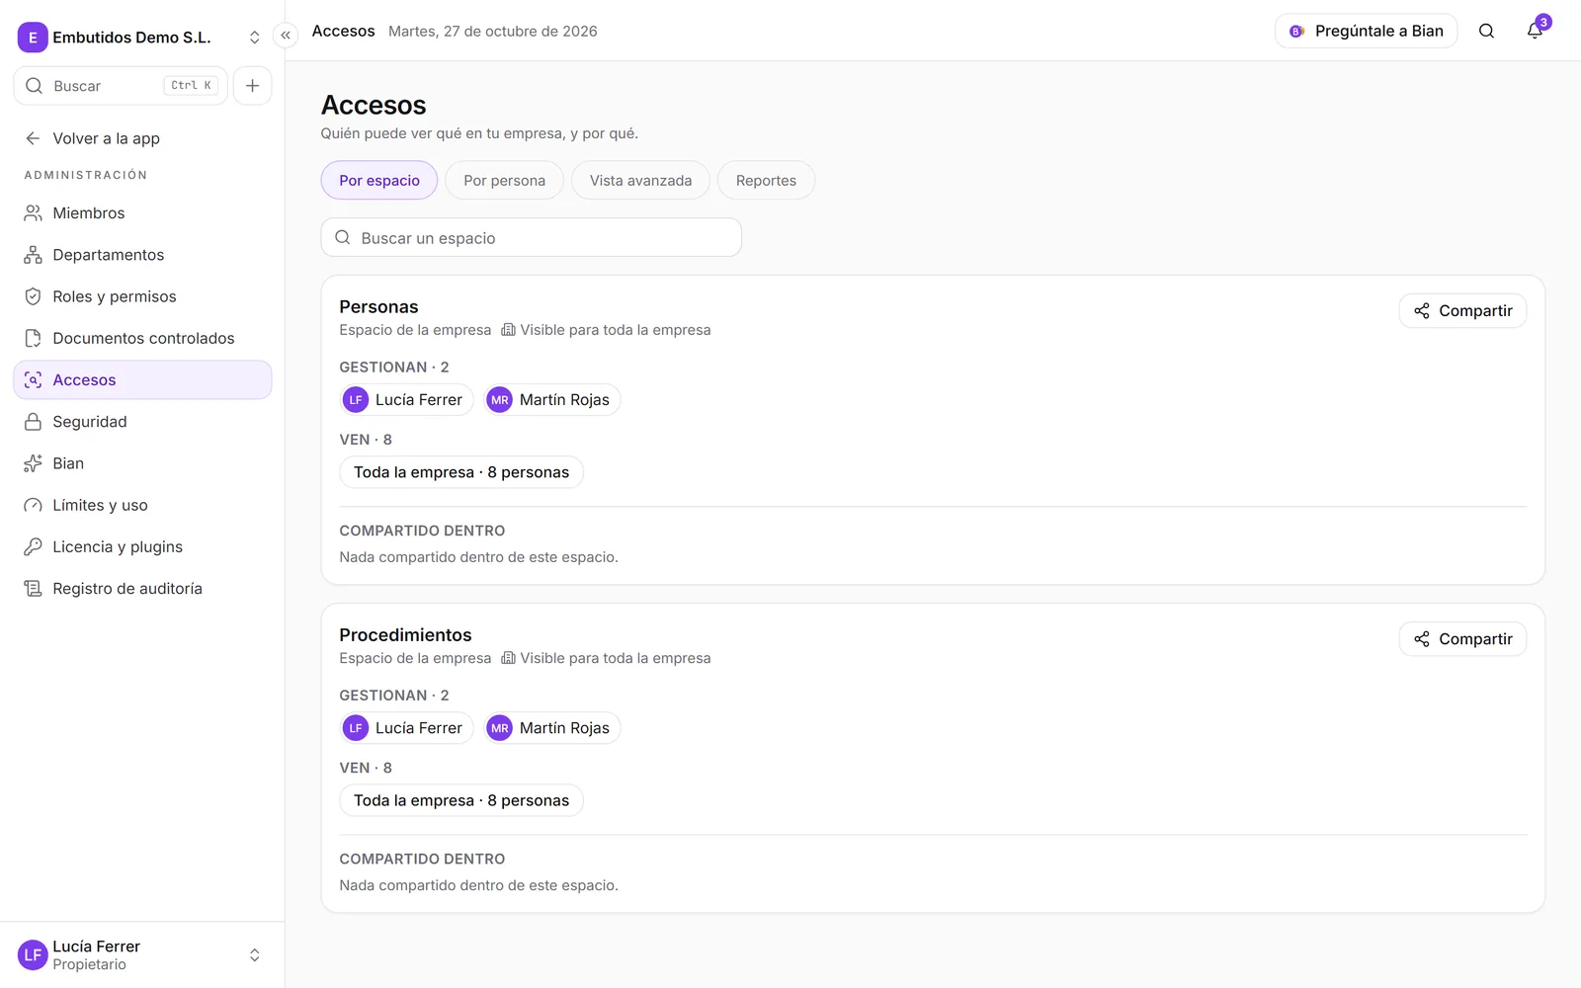Click the Bian sparkle icon in the sidebar
Image resolution: width=1581 pixels, height=988 pixels.
point(33,463)
